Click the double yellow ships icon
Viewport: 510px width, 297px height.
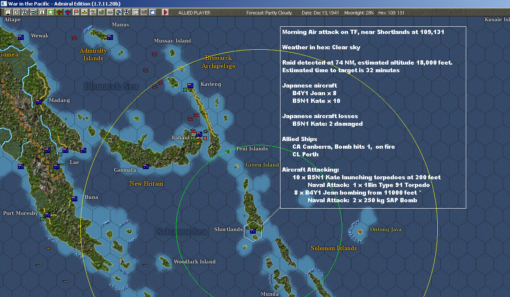pos(93,12)
